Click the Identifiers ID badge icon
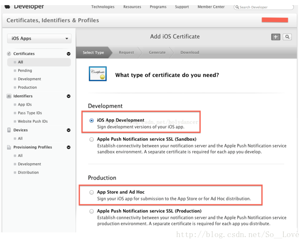The height and width of the screenshot is (243, 304). click(x=9, y=96)
